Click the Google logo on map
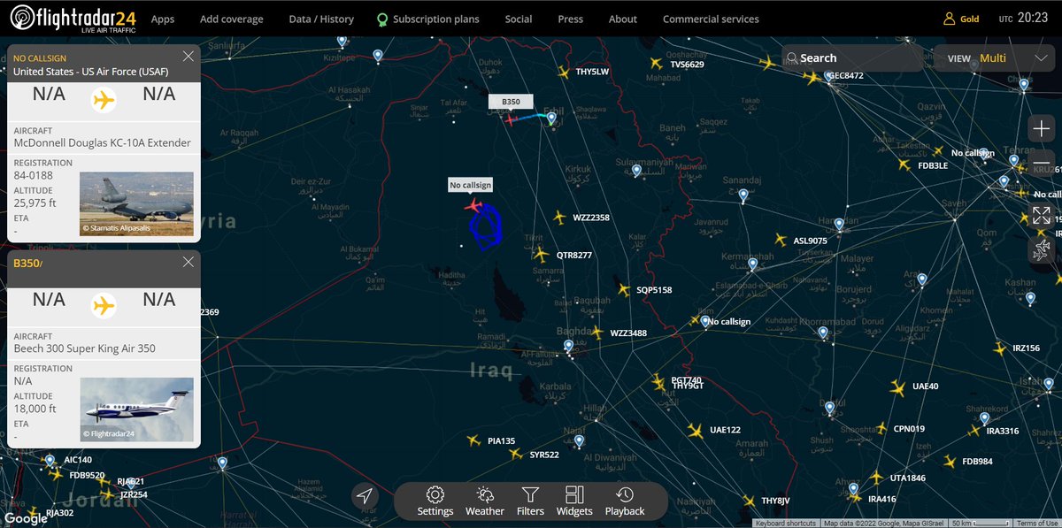This screenshot has height=528, width=1062. tap(26, 518)
